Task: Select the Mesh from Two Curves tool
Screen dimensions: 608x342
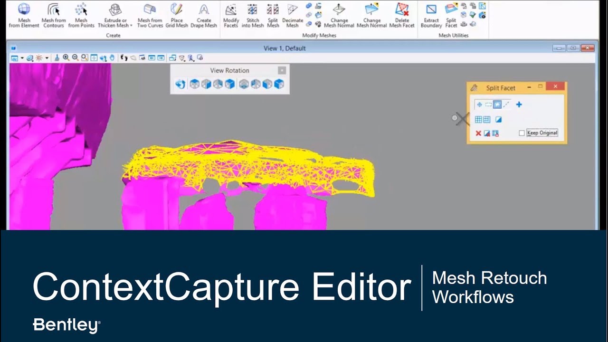Action: (x=150, y=15)
